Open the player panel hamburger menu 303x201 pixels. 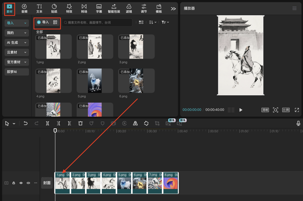[294, 8]
